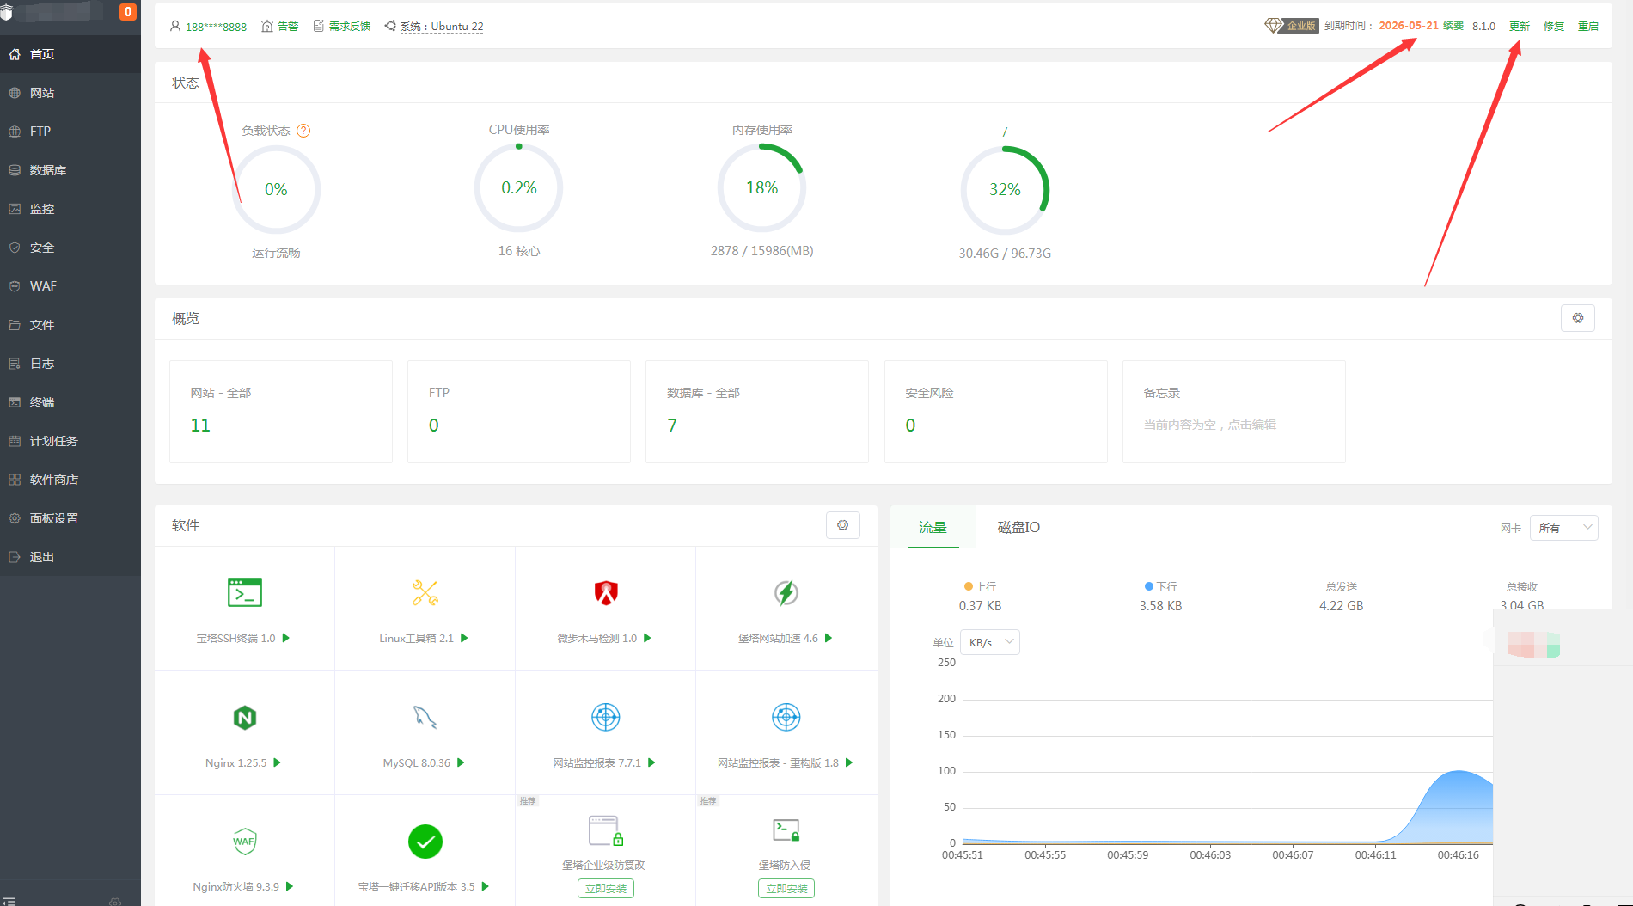Click the 更新 link in header
Screen dimensions: 1633x906
(1519, 26)
